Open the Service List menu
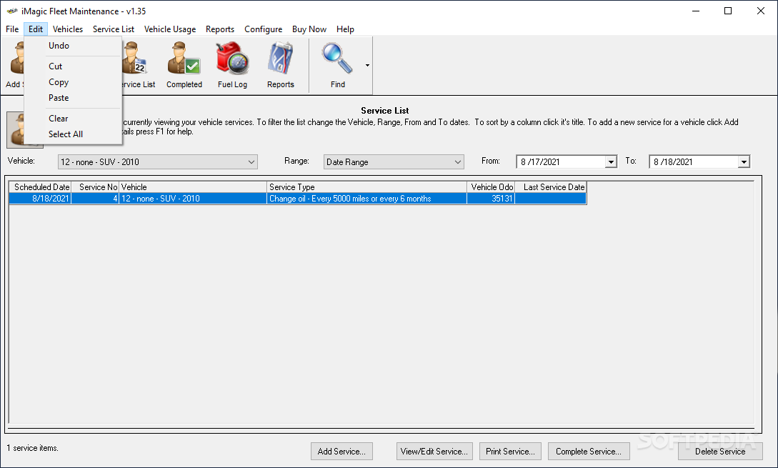Screen dimensions: 778x468 coord(114,29)
